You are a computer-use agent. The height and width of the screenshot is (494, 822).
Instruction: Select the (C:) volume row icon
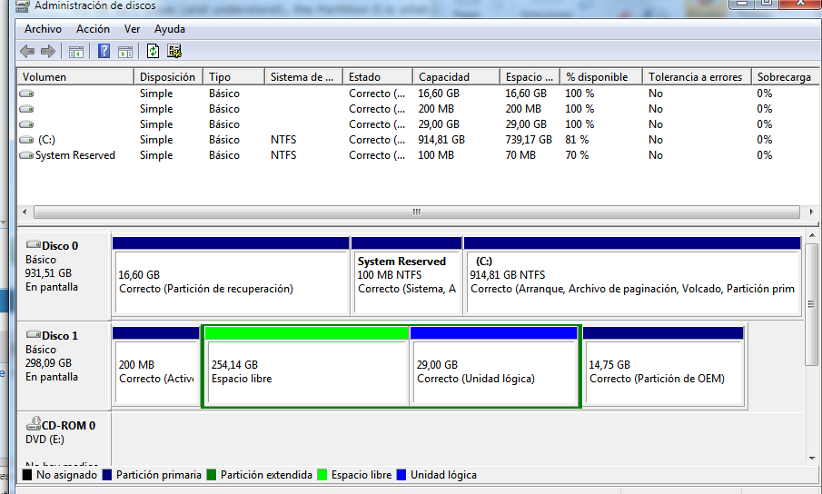tap(26, 140)
